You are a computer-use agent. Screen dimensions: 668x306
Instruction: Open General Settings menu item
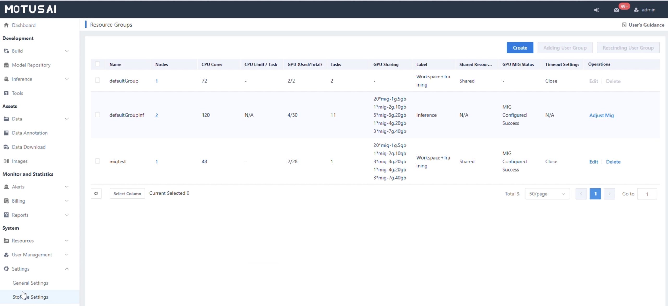(30, 283)
